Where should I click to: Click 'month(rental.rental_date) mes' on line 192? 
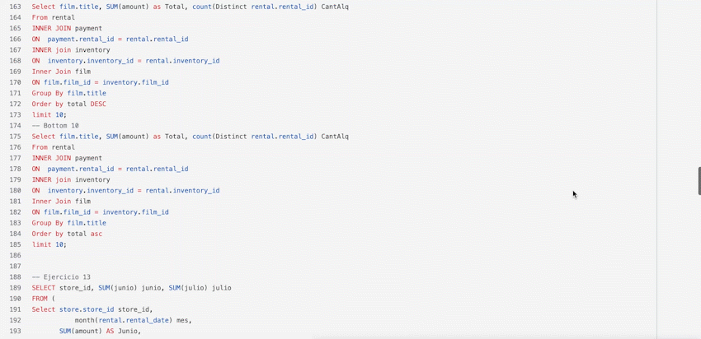coord(133,320)
